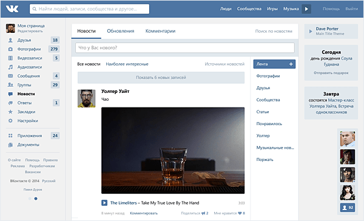Click the search magnifier icon
Viewport: 364px width, 221px height.
[35, 9]
